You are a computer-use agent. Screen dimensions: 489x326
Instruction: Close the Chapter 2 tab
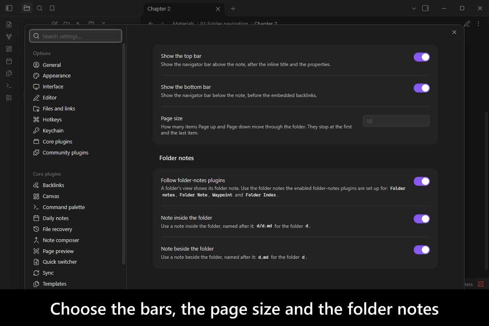[x=218, y=9]
